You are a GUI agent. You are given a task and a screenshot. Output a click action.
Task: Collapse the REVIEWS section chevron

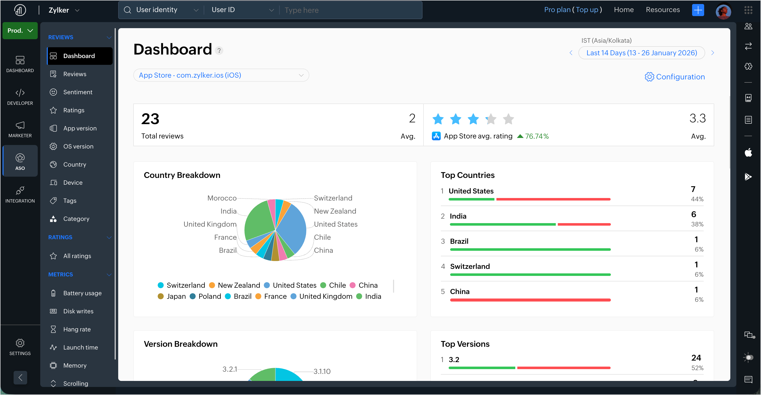click(x=109, y=37)
